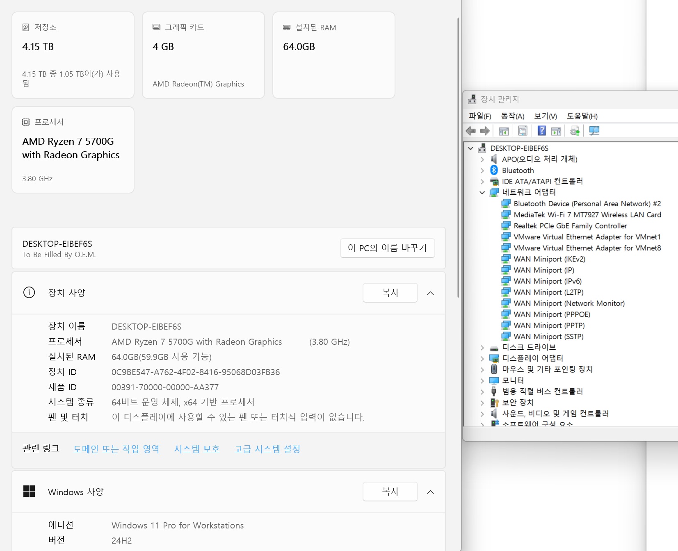Expand the 마우스 및 기타 포인팅 장치 node
Viewport: 678px width, 551px height.
[x=482, y=369]
